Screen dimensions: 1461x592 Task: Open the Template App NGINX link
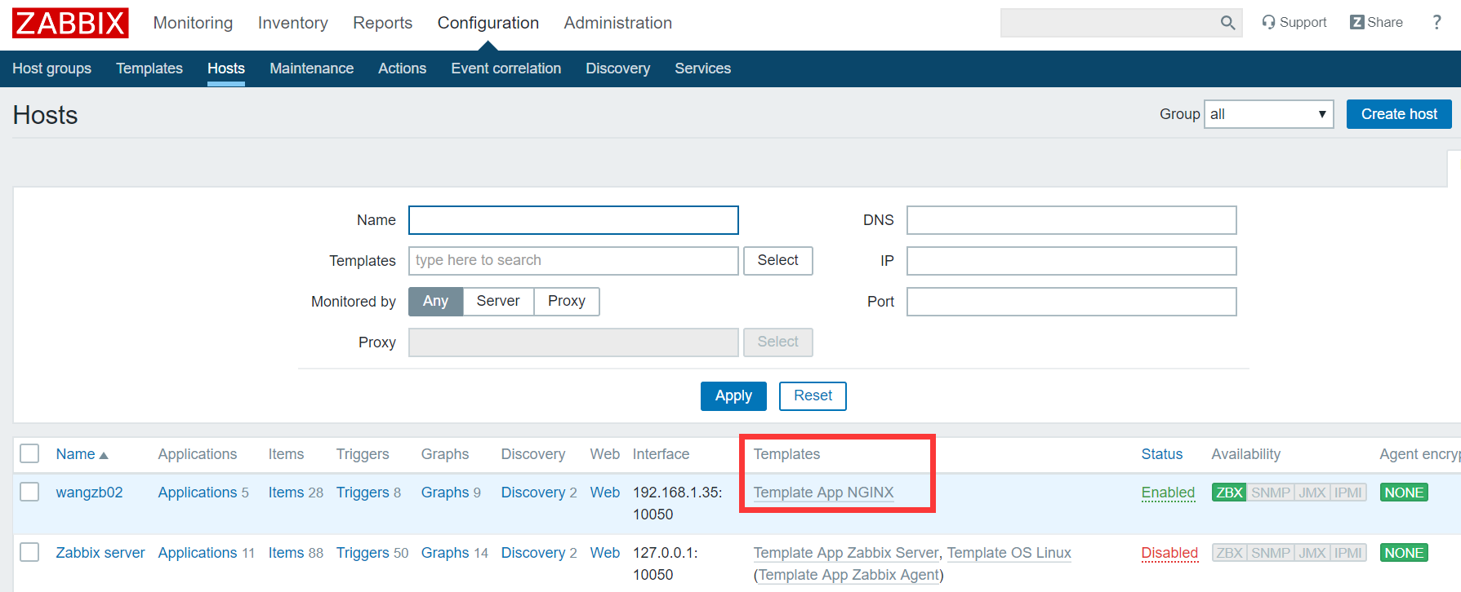point(823,493)
